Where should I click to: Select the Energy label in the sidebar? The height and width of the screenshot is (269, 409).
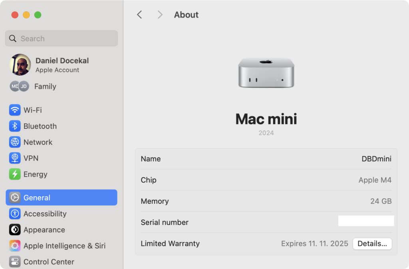click(36, 174)
